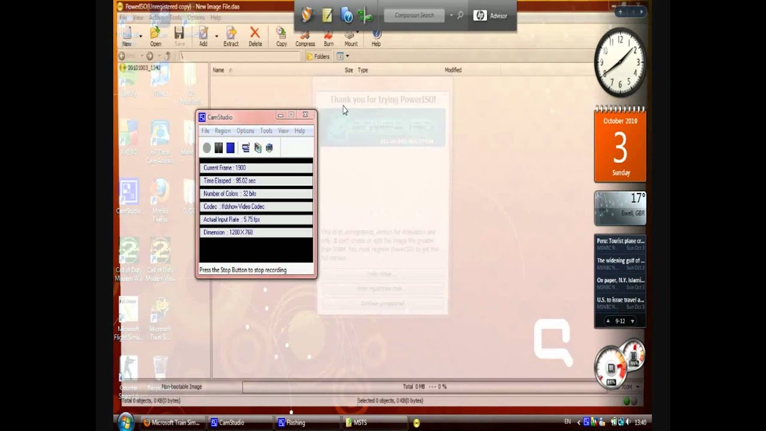
Task: Stop recording with CamStudio blue stop button
Action: pyautogui.click(x=230, y=148)
